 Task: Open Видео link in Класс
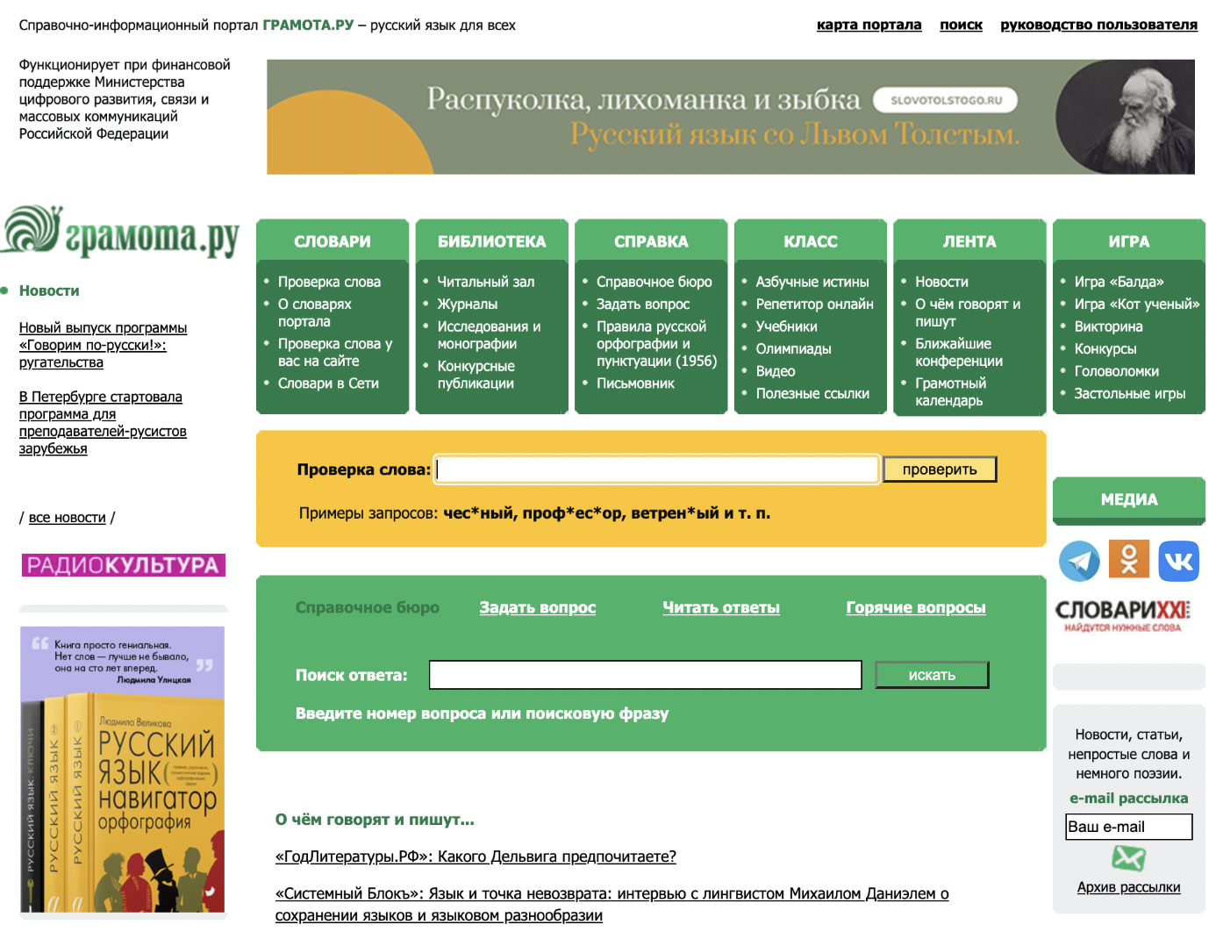pos(776,371)
